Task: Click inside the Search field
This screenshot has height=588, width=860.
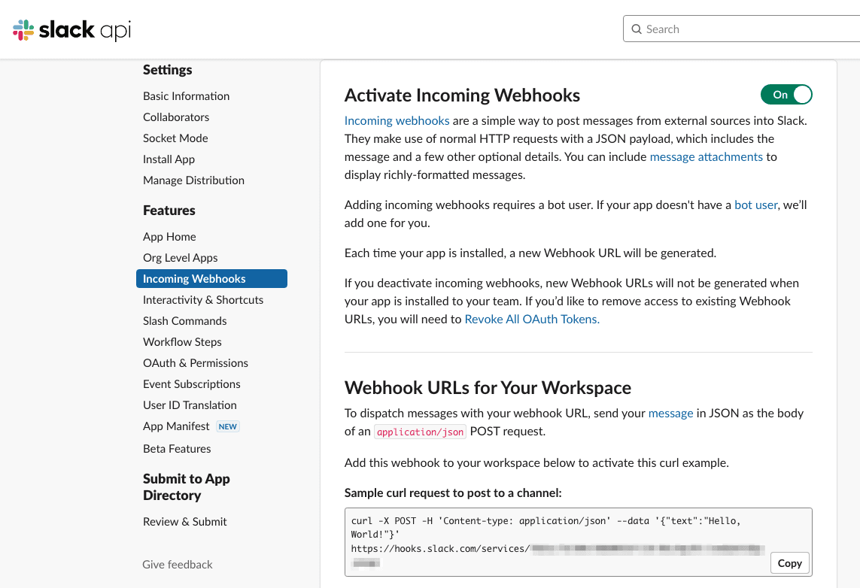Action: point(715,29)
